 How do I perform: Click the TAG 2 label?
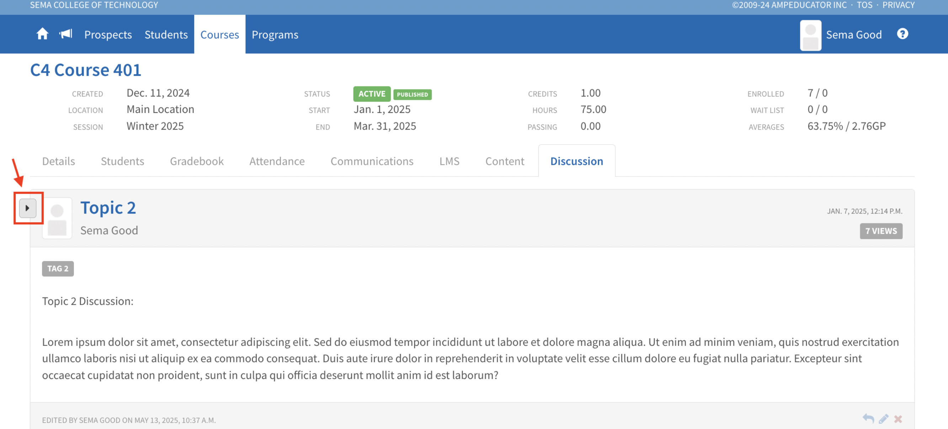58,269
